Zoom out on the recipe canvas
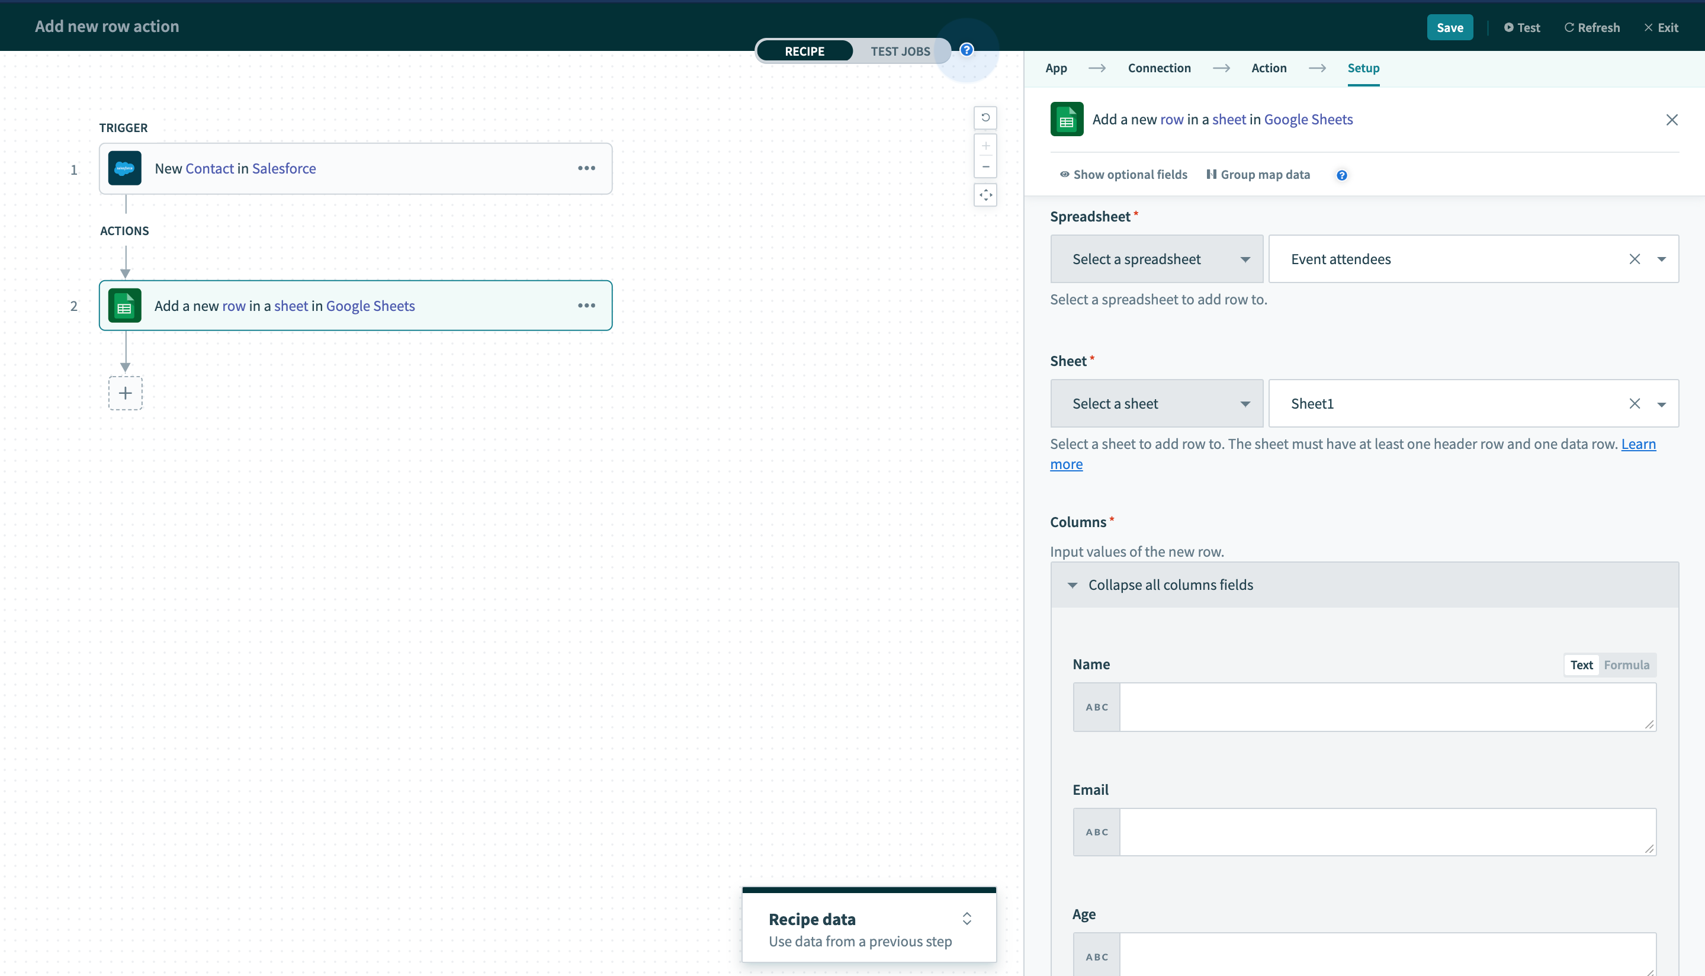The height and width of the screenshot is (976, 1705). click(x=985, y=167)
